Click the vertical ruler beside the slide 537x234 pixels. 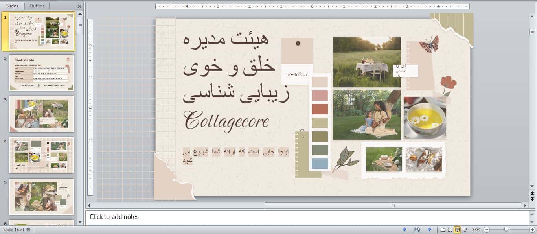(x=90, y=107)
